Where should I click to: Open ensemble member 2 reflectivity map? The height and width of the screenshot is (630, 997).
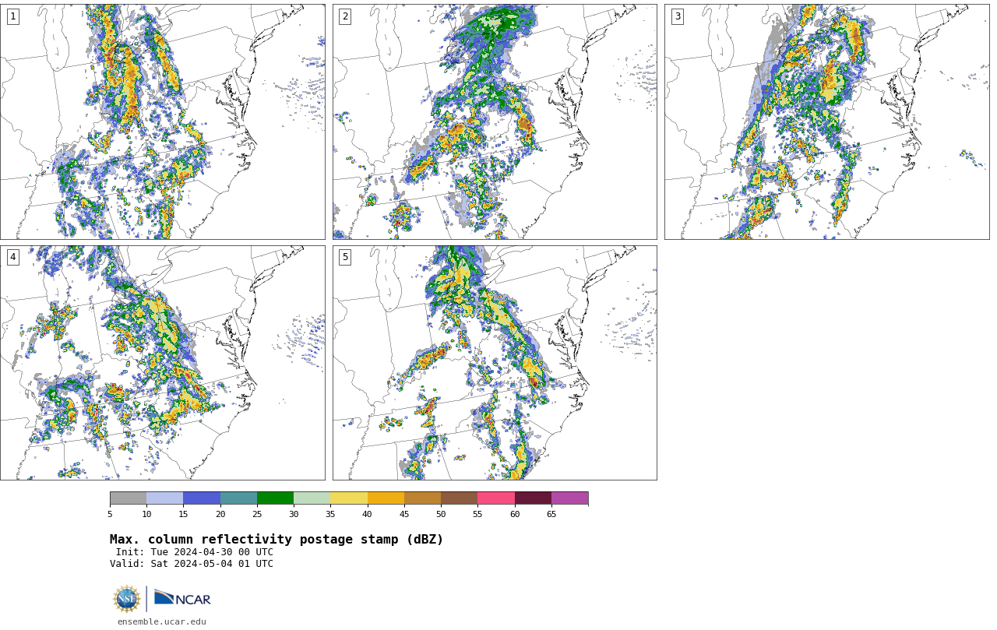click(x=495, y=121)
